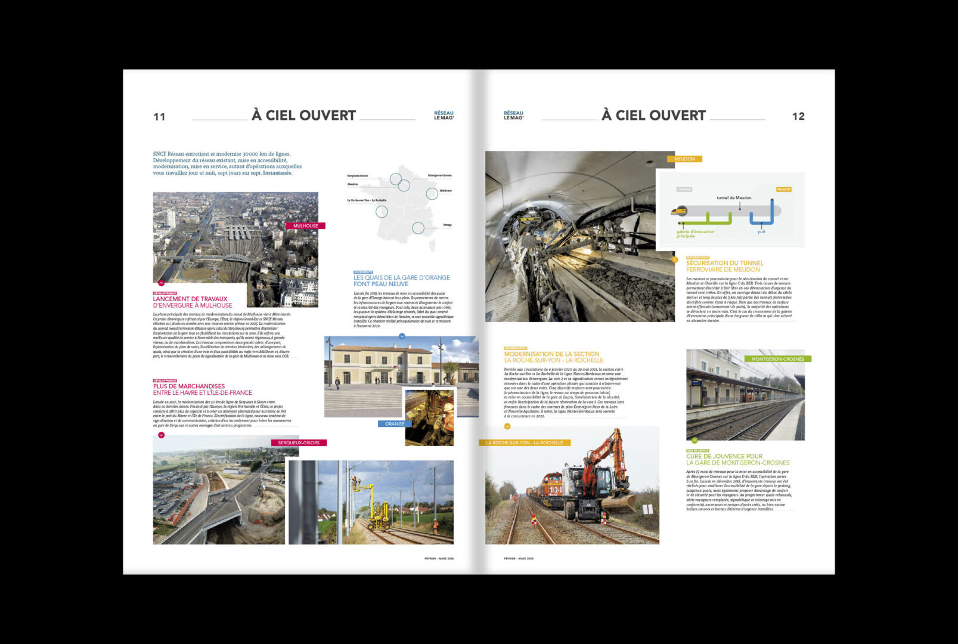Click the yellow MEUDON tag on tunnel photo
The height and width of the screenshot is (644, 958).
(x=684, y=159)
